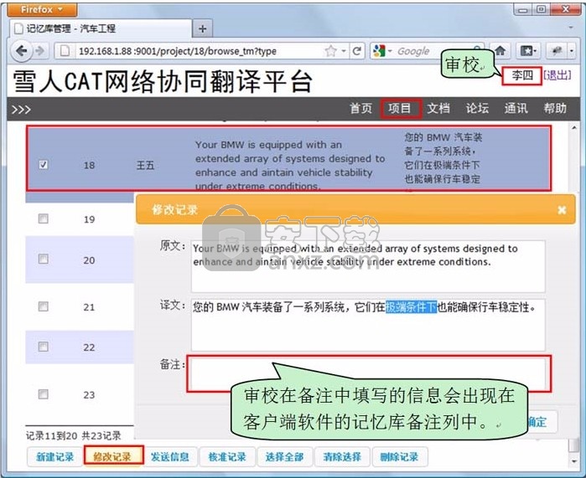This screenshot has height=478, width=586.
Task: Reload the page with refresh icon
Action: (357, 51)
